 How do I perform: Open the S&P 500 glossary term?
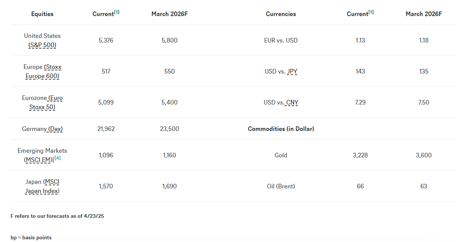42,45
